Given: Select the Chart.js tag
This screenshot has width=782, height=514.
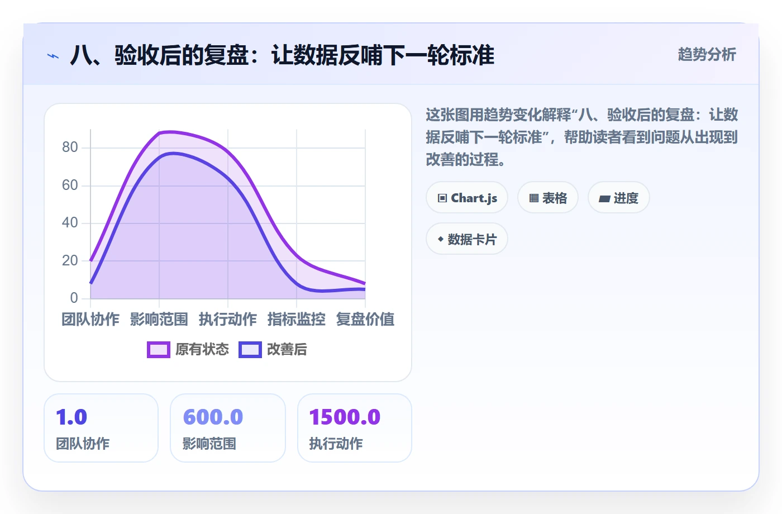Looking at the screenshot, I should click(x=467, y=198).
